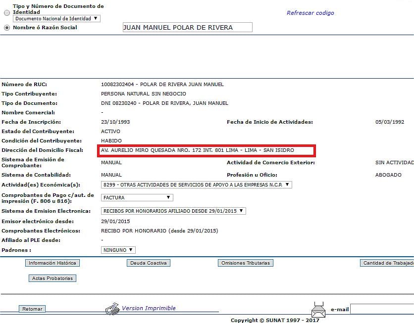Image resolution: width=414 pixels, height=323 pixels.
Task: Expand the Actividad(es) Económica(s) dropdown
Action: coord(196,185)
